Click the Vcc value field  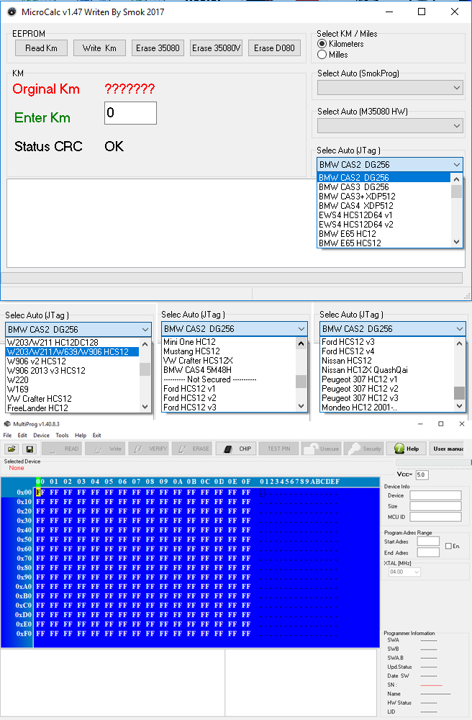[422, 474]
